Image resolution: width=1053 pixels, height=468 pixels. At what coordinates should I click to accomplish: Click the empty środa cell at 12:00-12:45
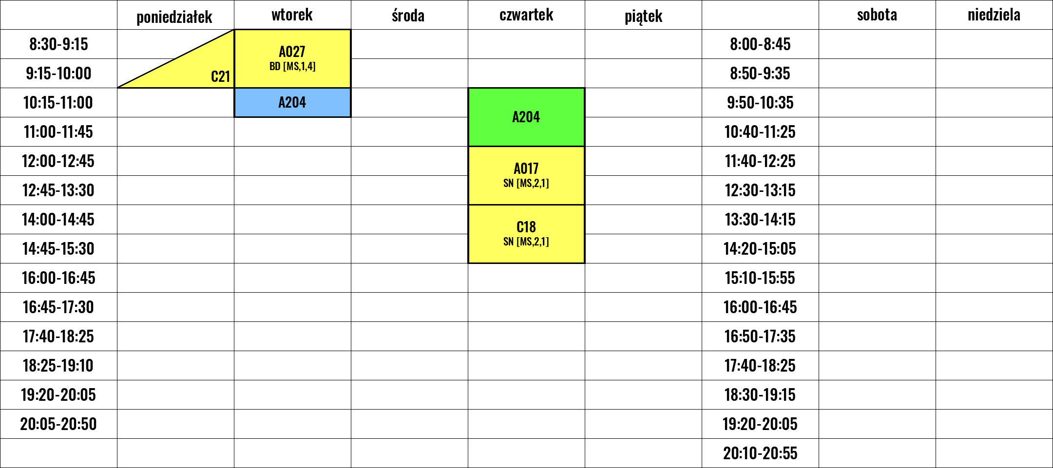coord(409,161)
